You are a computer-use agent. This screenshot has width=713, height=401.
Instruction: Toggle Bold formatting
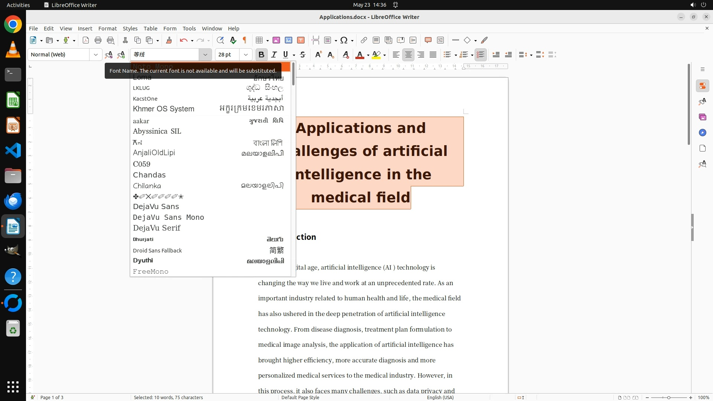(261, 55)
